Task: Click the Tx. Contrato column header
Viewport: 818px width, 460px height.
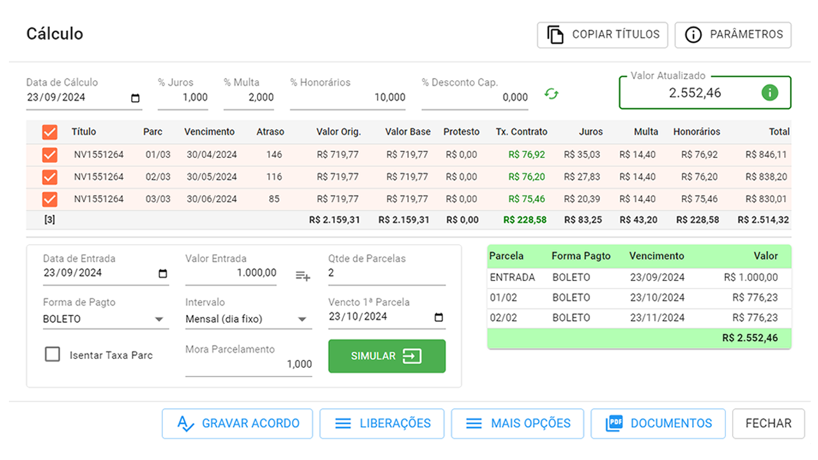Action: click(521, 132)
